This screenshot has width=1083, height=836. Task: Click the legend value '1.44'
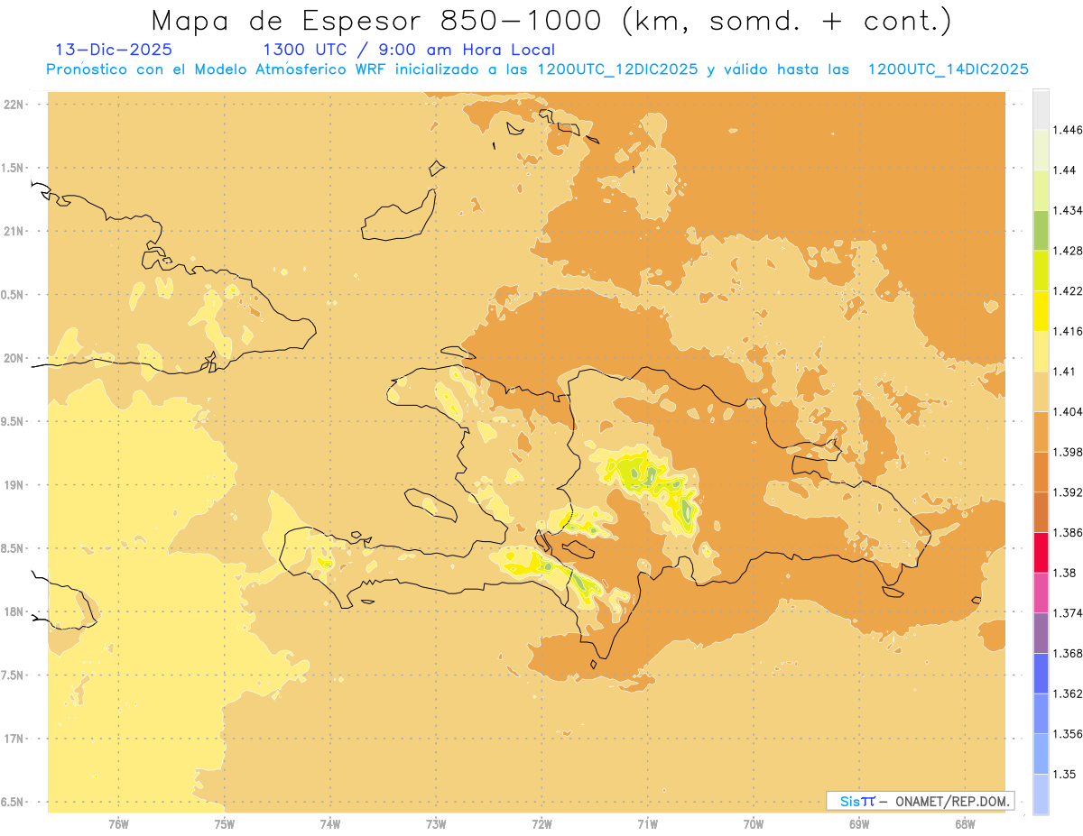coord(1064,170)
